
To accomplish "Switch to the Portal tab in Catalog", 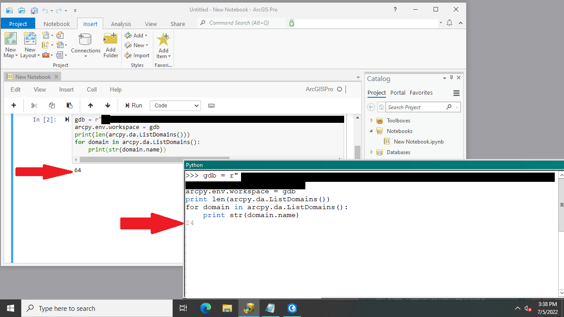I will point(397,92).
